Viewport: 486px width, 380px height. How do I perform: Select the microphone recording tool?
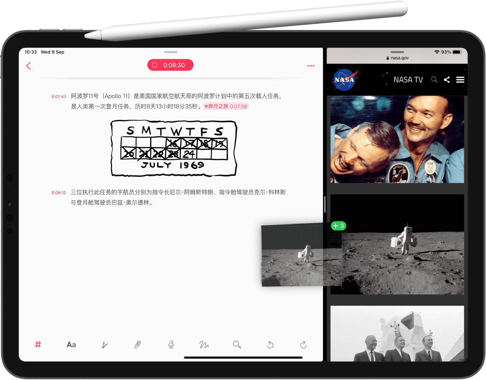coord(171,344)
